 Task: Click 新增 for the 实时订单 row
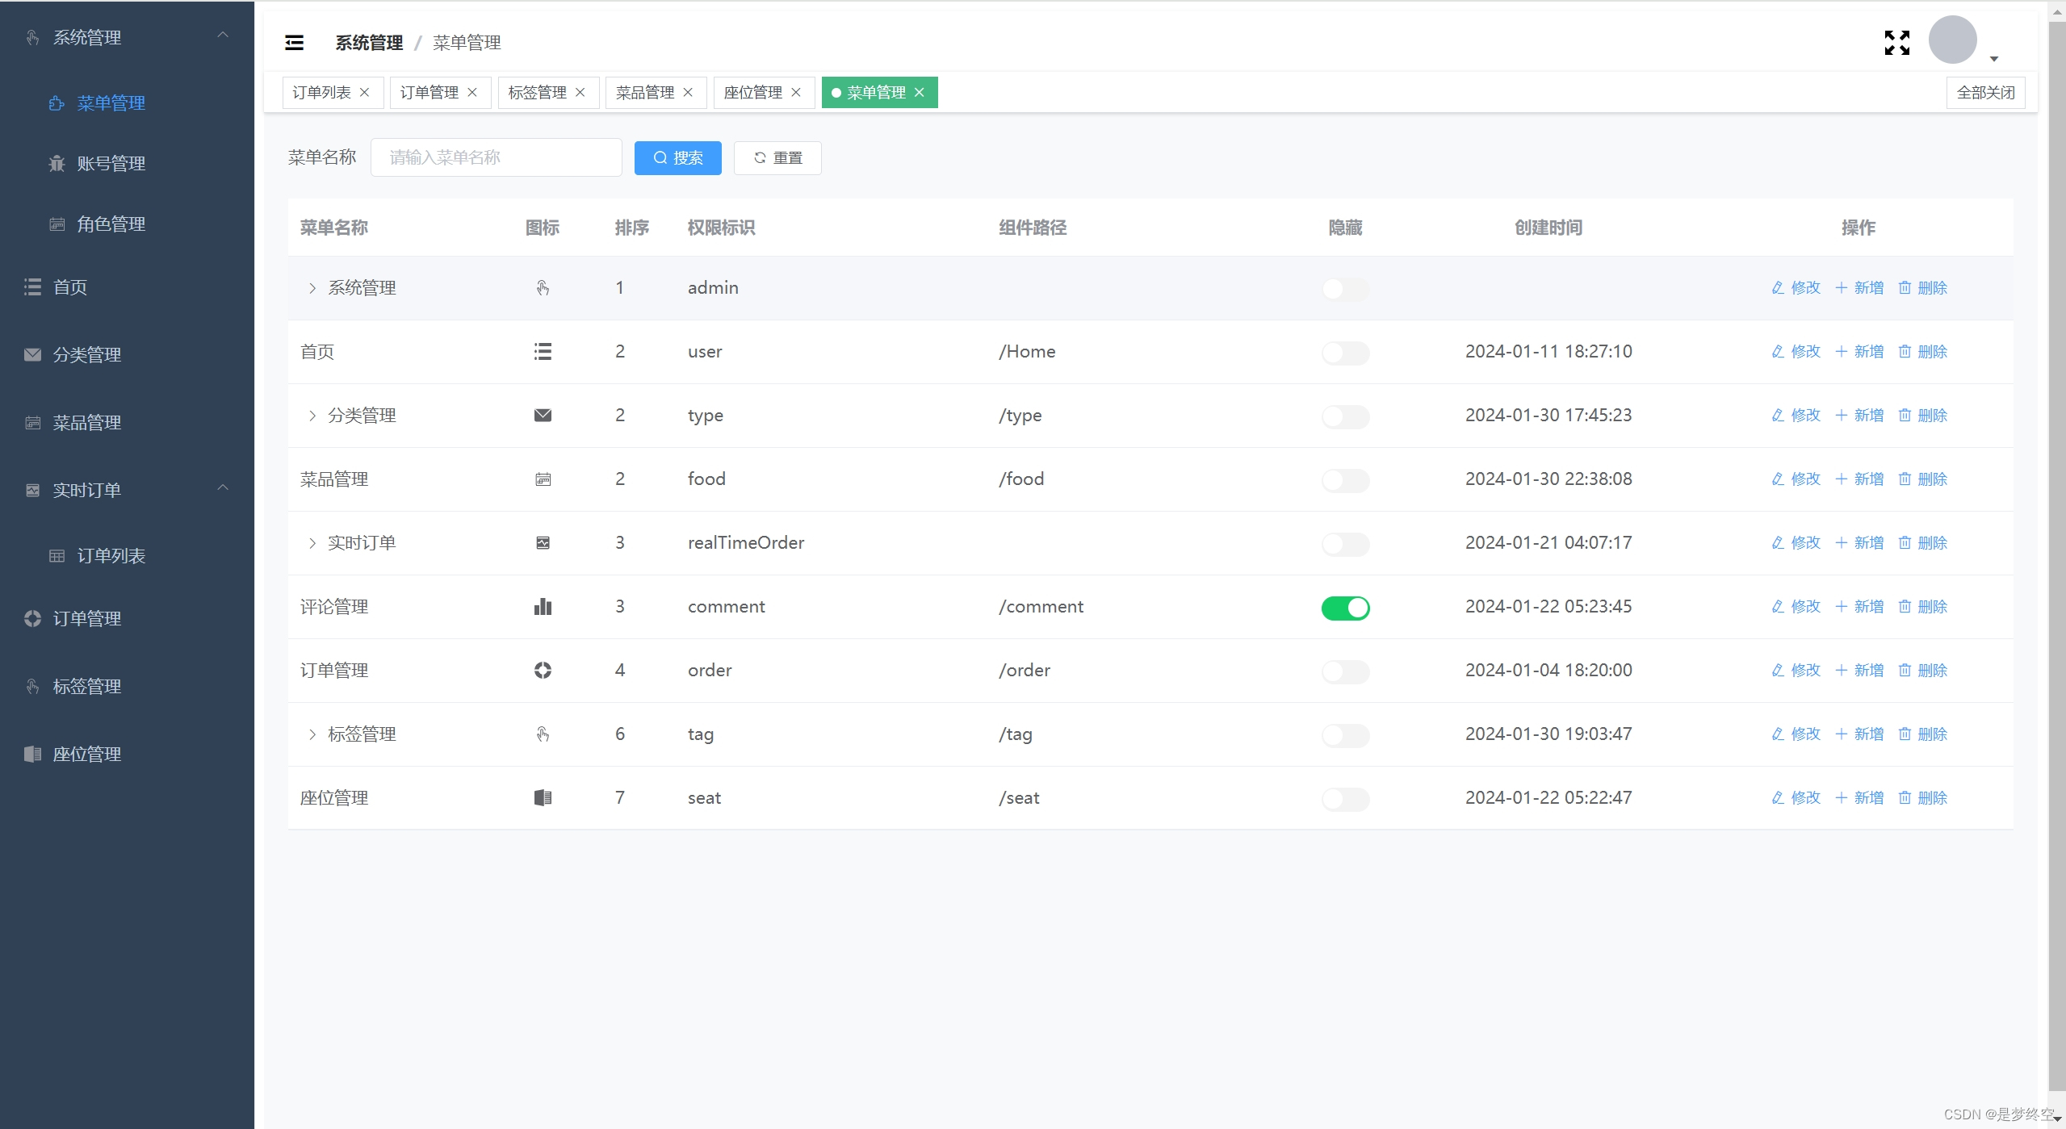tap(1859, 543)
